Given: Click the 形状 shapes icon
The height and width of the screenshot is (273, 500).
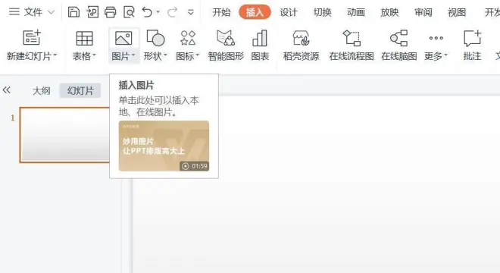Looking at the screenshot, I should [155, 39].
